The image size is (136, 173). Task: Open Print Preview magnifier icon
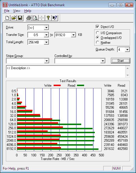(35, 18)
